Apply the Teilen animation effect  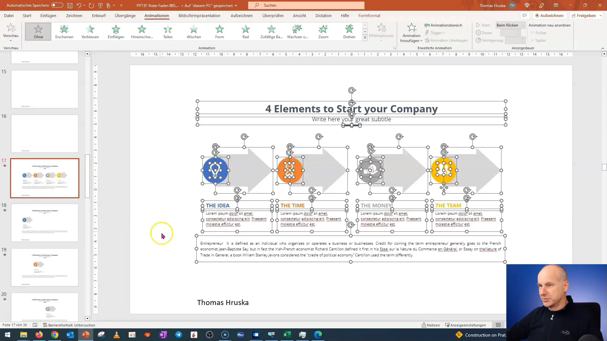point(168,32)
